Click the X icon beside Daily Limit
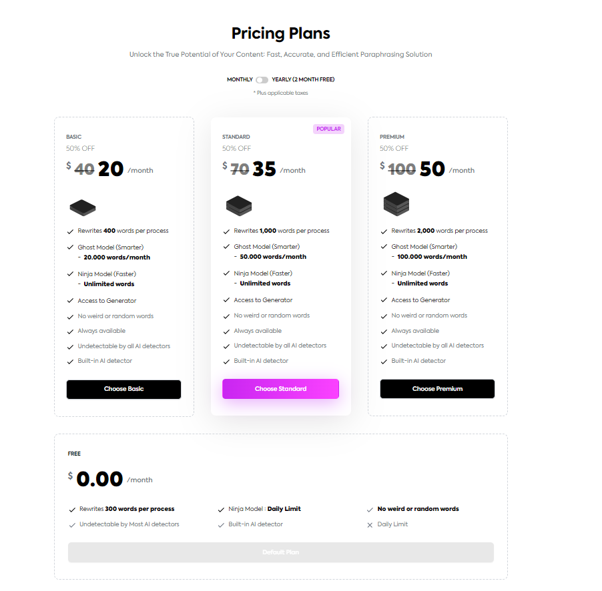 370,525
